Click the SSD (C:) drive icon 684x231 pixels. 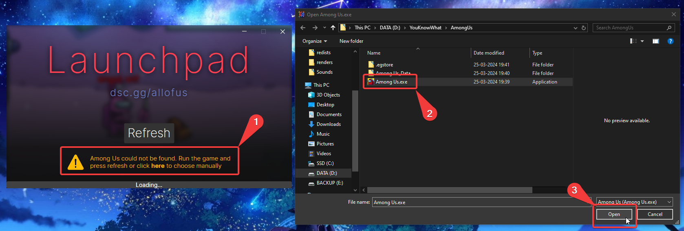311,163
